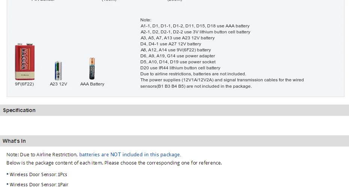Click the blue bullet beside Sensor:1Pcs

8,174
